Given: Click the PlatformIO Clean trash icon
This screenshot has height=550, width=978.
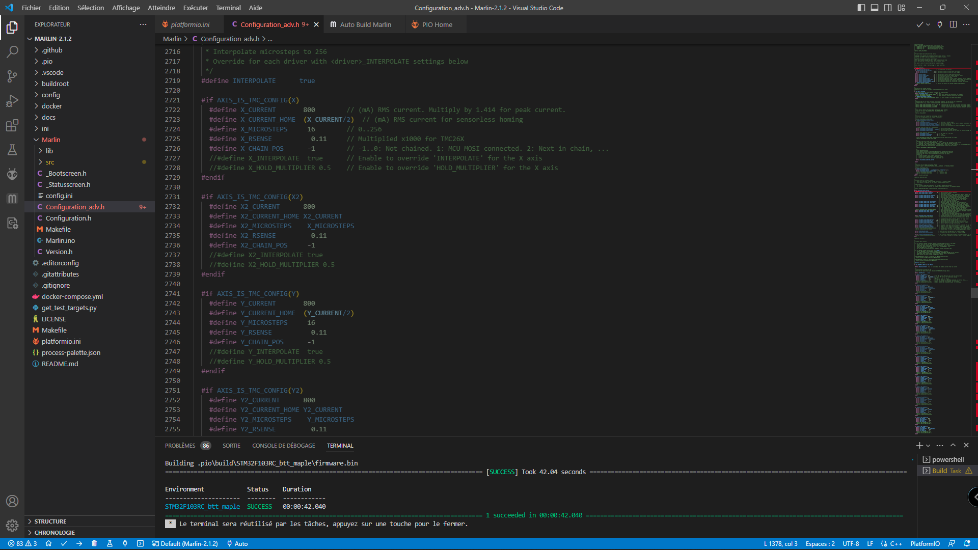Looking at the screenshot, I should click(94, 544).
